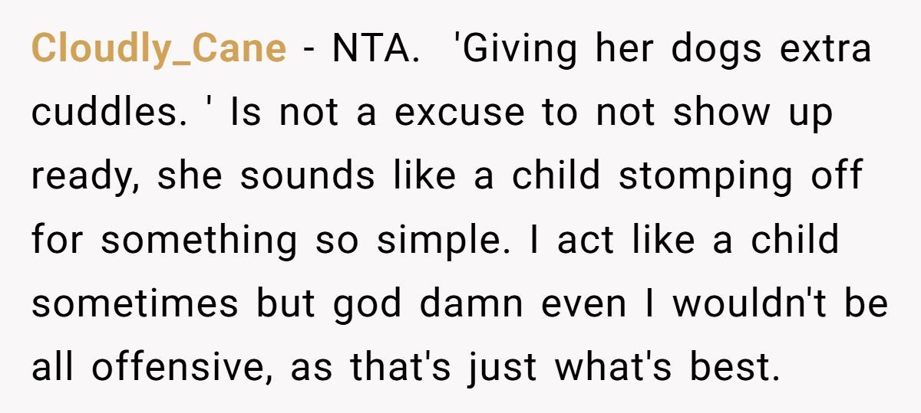Image resolution: width=921 pixels, height=413 pixels.
Task: Click on the word "show"
Action: (x=723, y=113)
